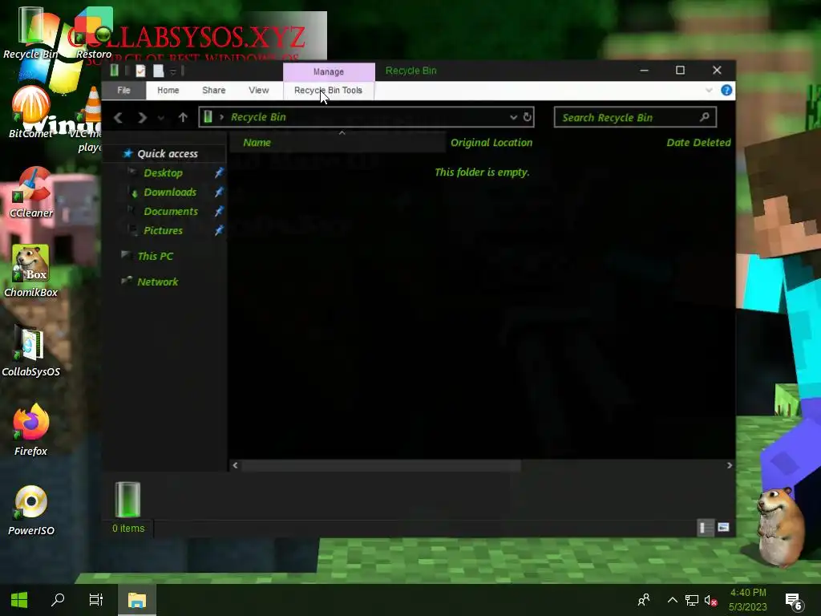Click the Properties icon in quick access toolbar
The image size is (821, 616).
tap(140, 71)
